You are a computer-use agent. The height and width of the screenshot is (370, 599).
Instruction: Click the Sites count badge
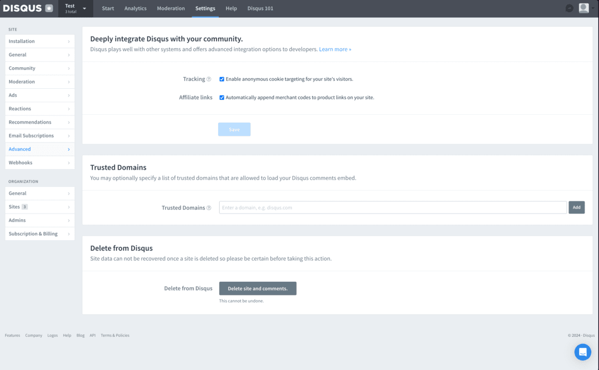(24, 207)
